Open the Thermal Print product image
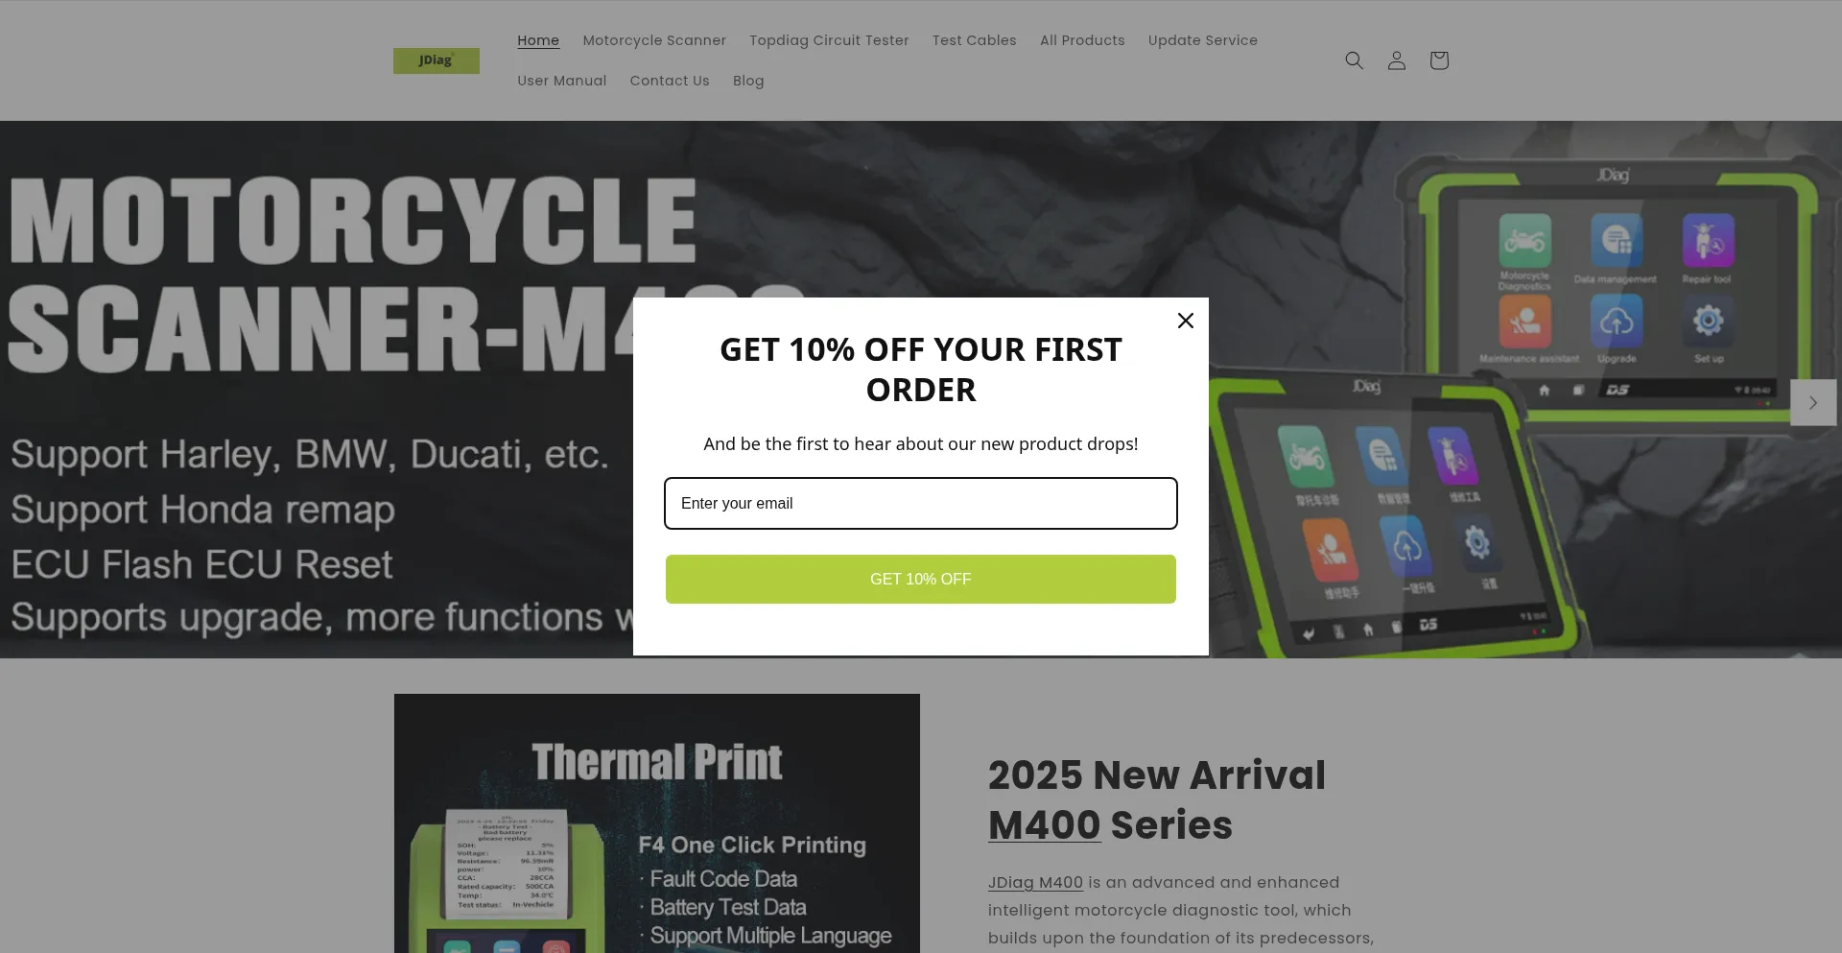Screen dimensions: 1842x953 [657, 823]
